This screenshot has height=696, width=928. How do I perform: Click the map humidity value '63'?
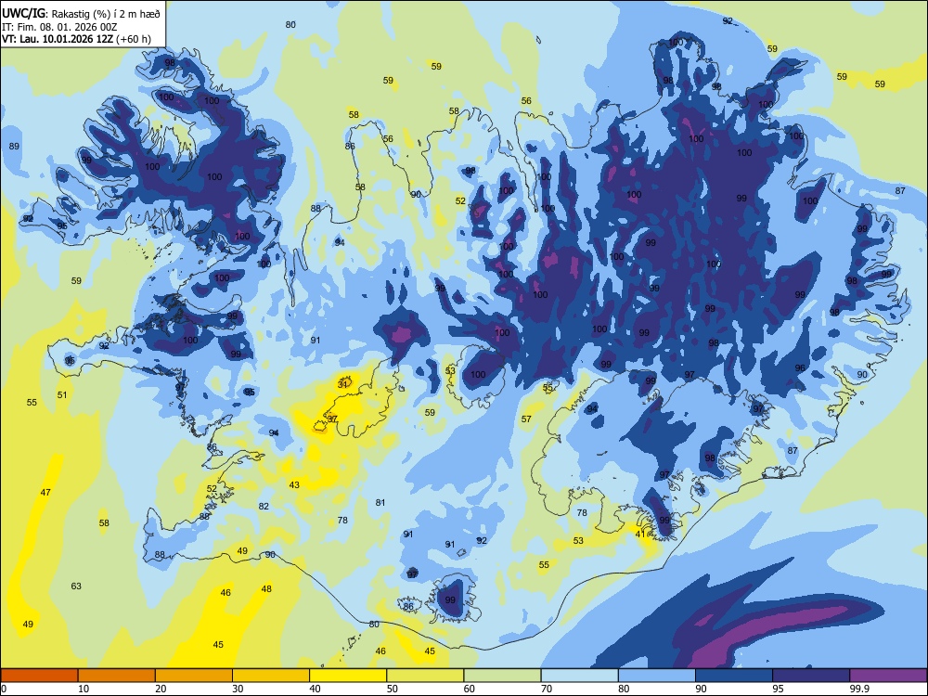76,586
